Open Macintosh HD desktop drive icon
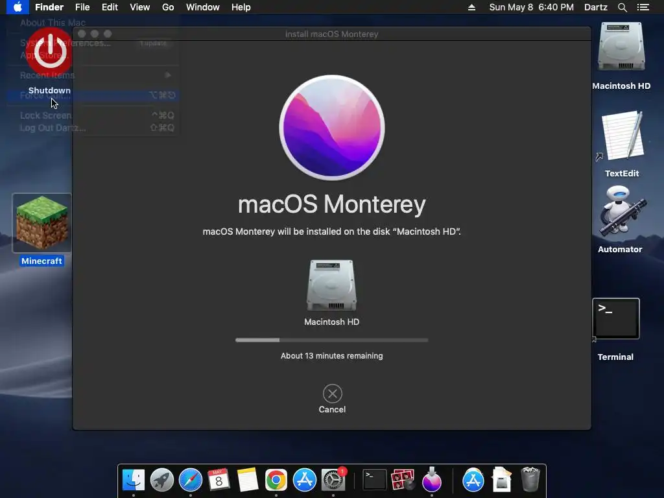This screenshot has width=664, height=498. coord(621,47)
